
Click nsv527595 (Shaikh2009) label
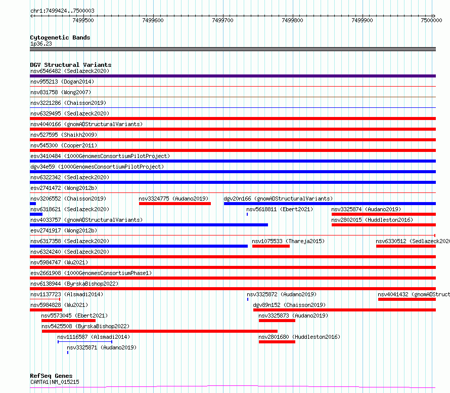coord(64,135)
